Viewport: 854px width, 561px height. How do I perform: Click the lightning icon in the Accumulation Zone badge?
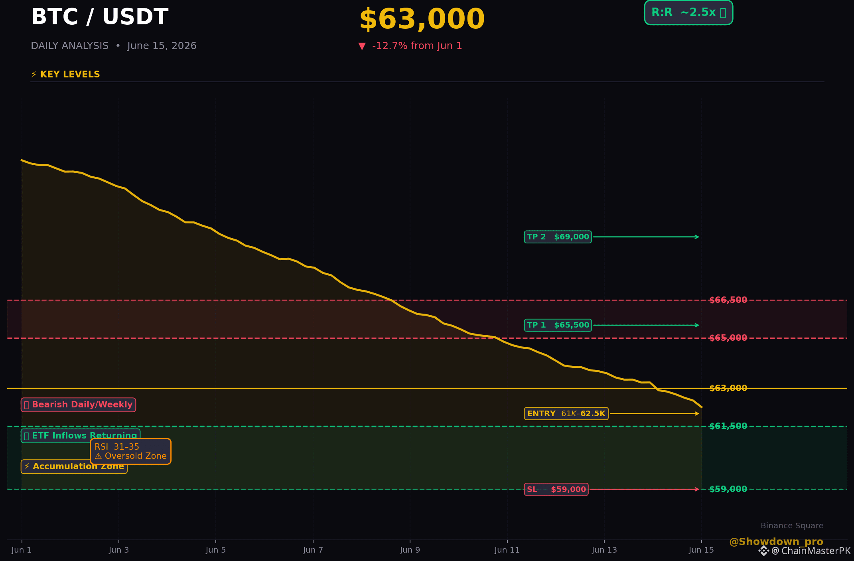tap(27, 466)
